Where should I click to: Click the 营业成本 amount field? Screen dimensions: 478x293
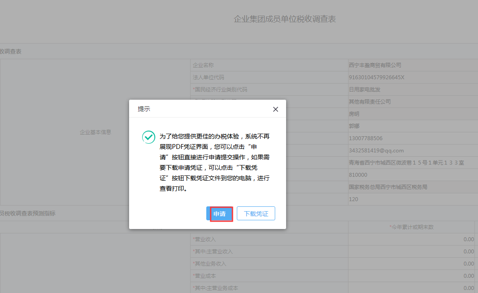(x=412, y=276)
